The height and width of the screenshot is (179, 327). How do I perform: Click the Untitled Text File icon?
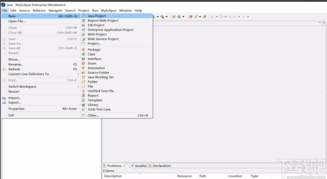click(83, 91)
